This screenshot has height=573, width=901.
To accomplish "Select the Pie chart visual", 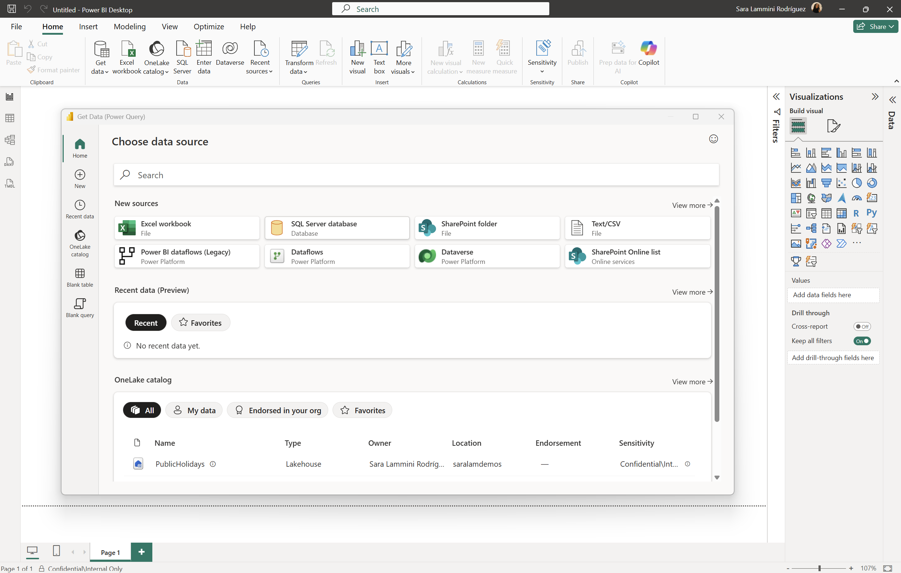I will pyautogui.click(x=856, y=183).
